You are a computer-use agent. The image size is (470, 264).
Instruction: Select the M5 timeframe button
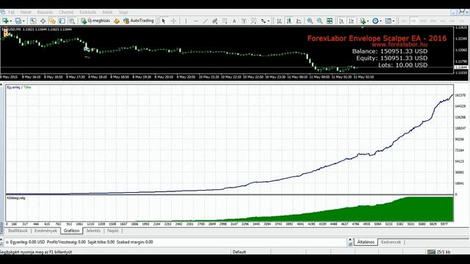click(x=413, y=21)
